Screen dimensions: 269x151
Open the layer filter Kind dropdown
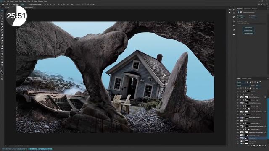[x=241, y=82]
